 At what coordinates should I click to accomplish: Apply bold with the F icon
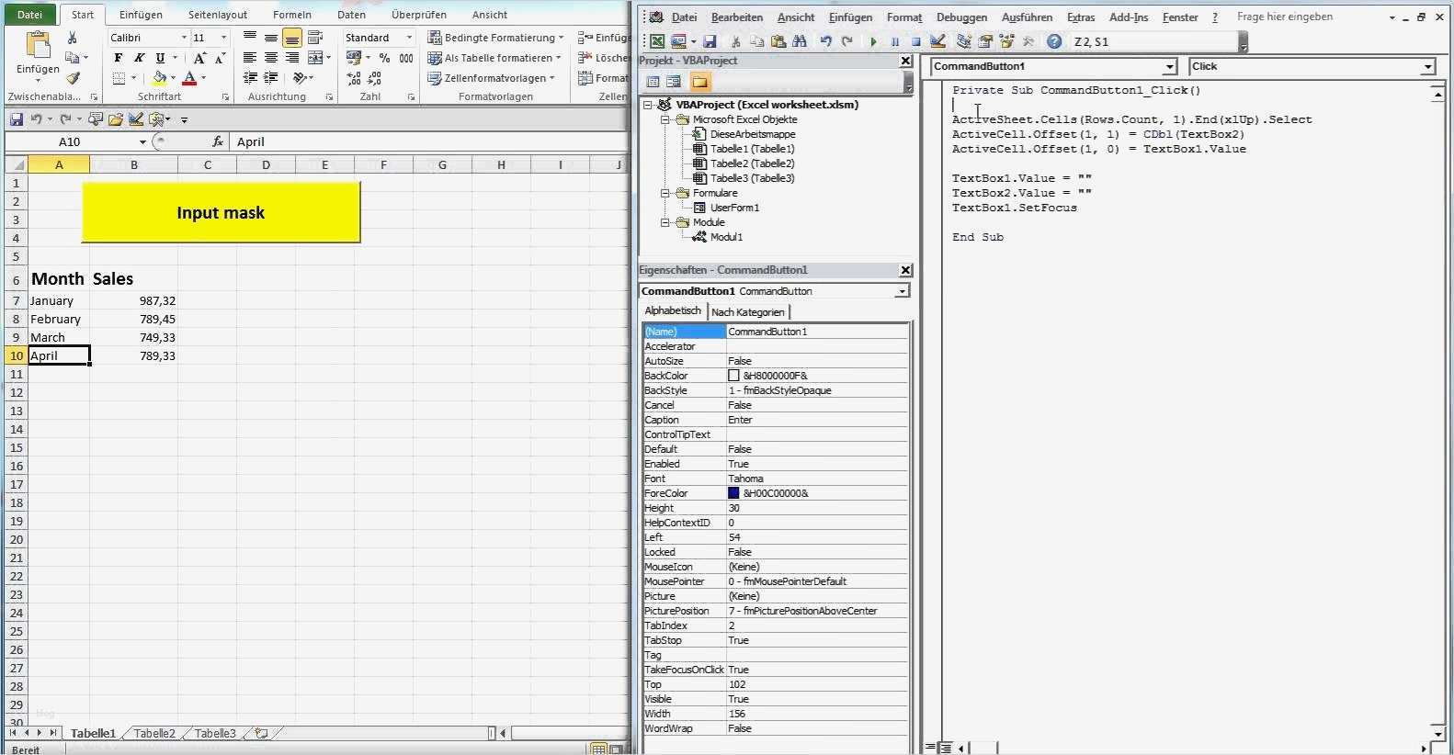tap(118, 58)
